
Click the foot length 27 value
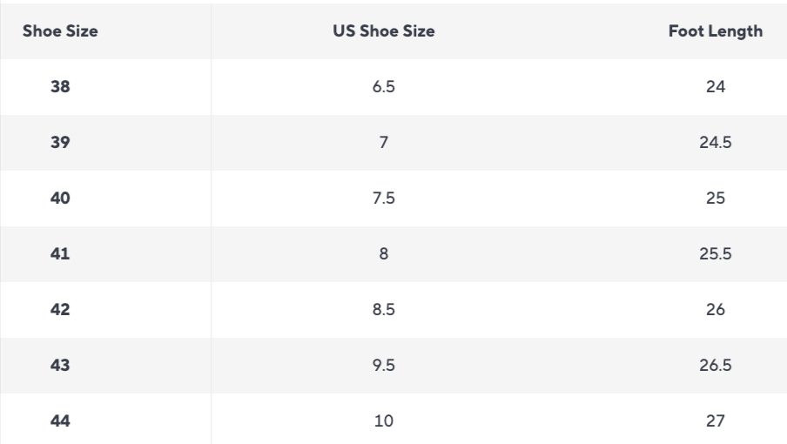(x=716, y=420)
